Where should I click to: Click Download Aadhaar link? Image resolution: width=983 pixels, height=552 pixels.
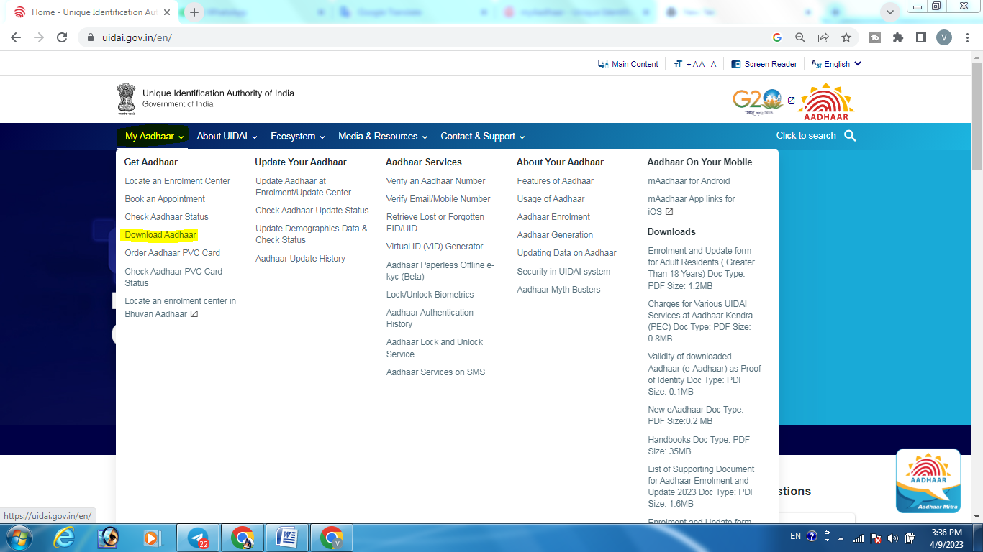pyautogui.click(x=160, y=235)
